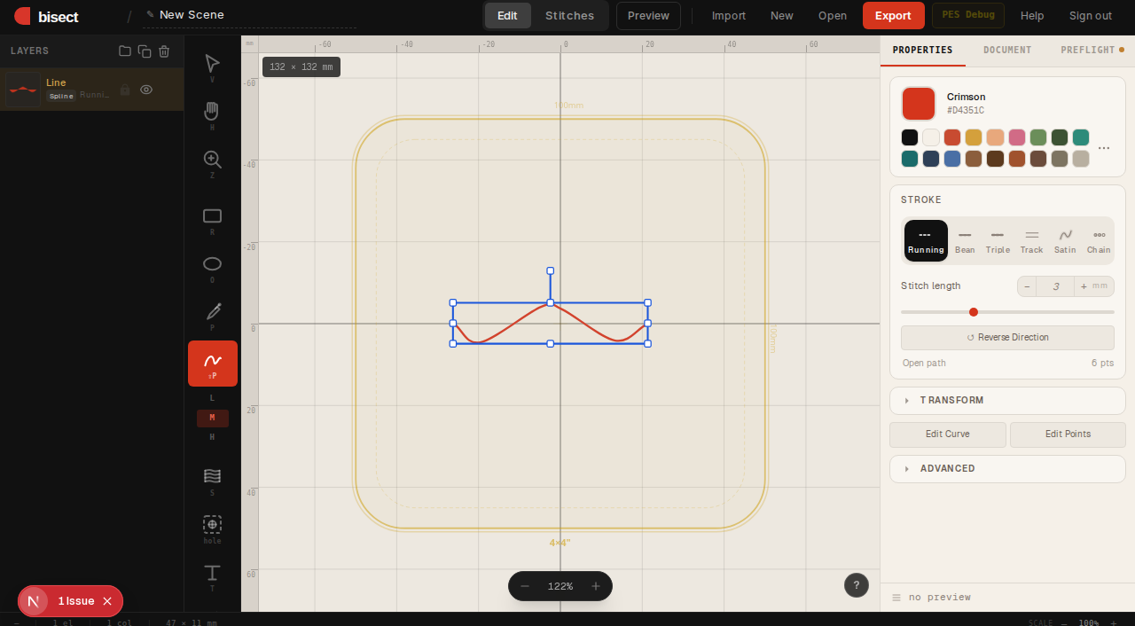This screenshot has height=626, width=1135.
Task: Click the Export button
Action: point(893,16)
